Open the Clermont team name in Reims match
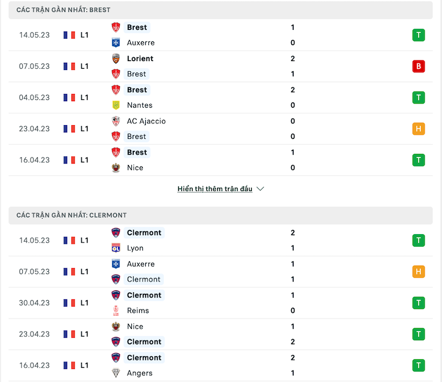442x382 pixels. click(144, 295)
